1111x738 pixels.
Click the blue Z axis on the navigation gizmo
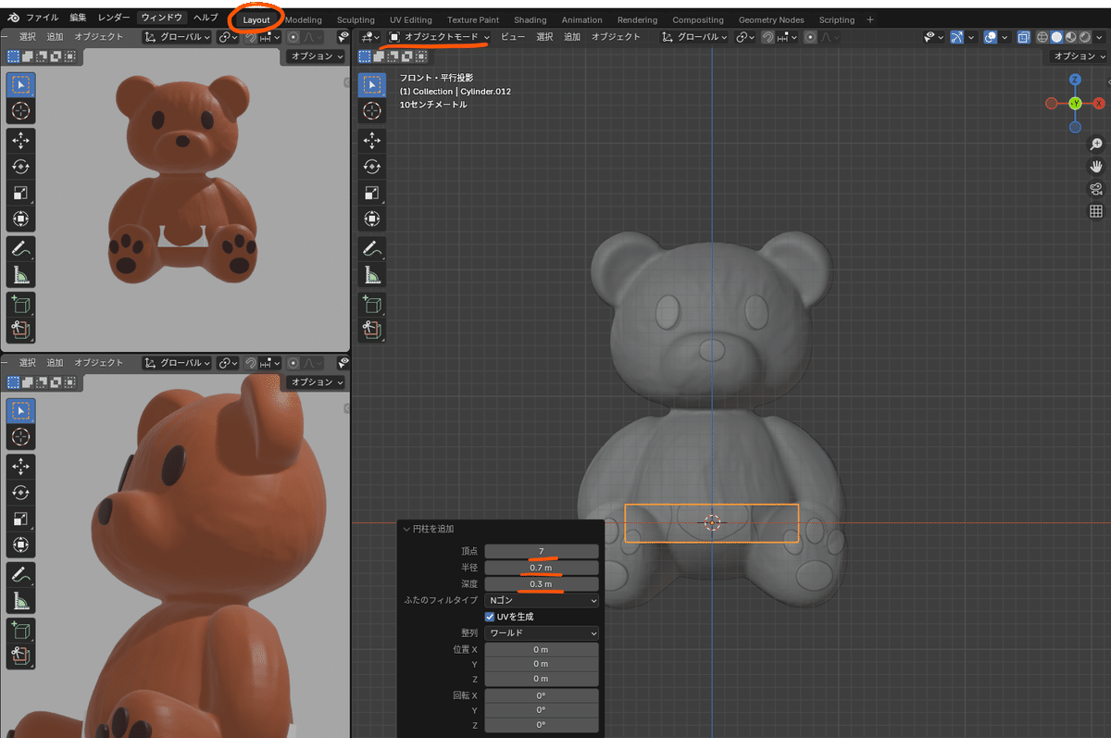click(x=1075, y=80)
